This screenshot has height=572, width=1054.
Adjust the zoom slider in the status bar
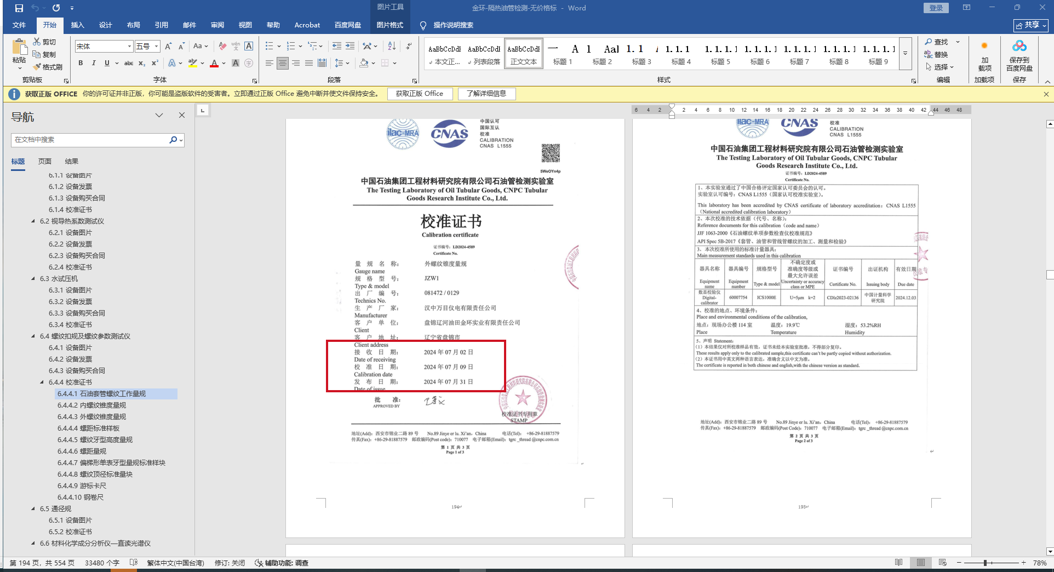pos(985,563)
